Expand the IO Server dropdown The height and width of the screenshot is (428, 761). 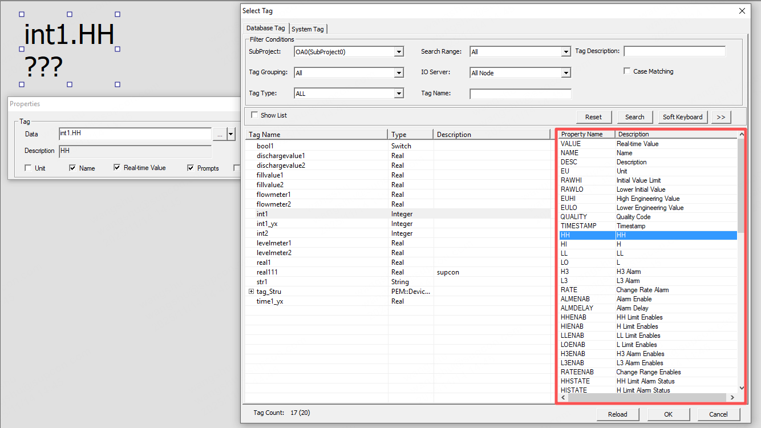pos(565,73)
